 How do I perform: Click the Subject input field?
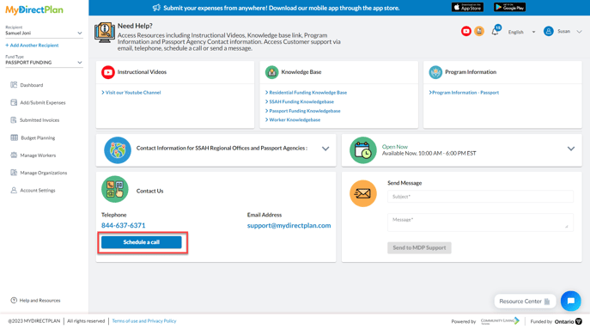pyautogui.click(x=480, y=197)
